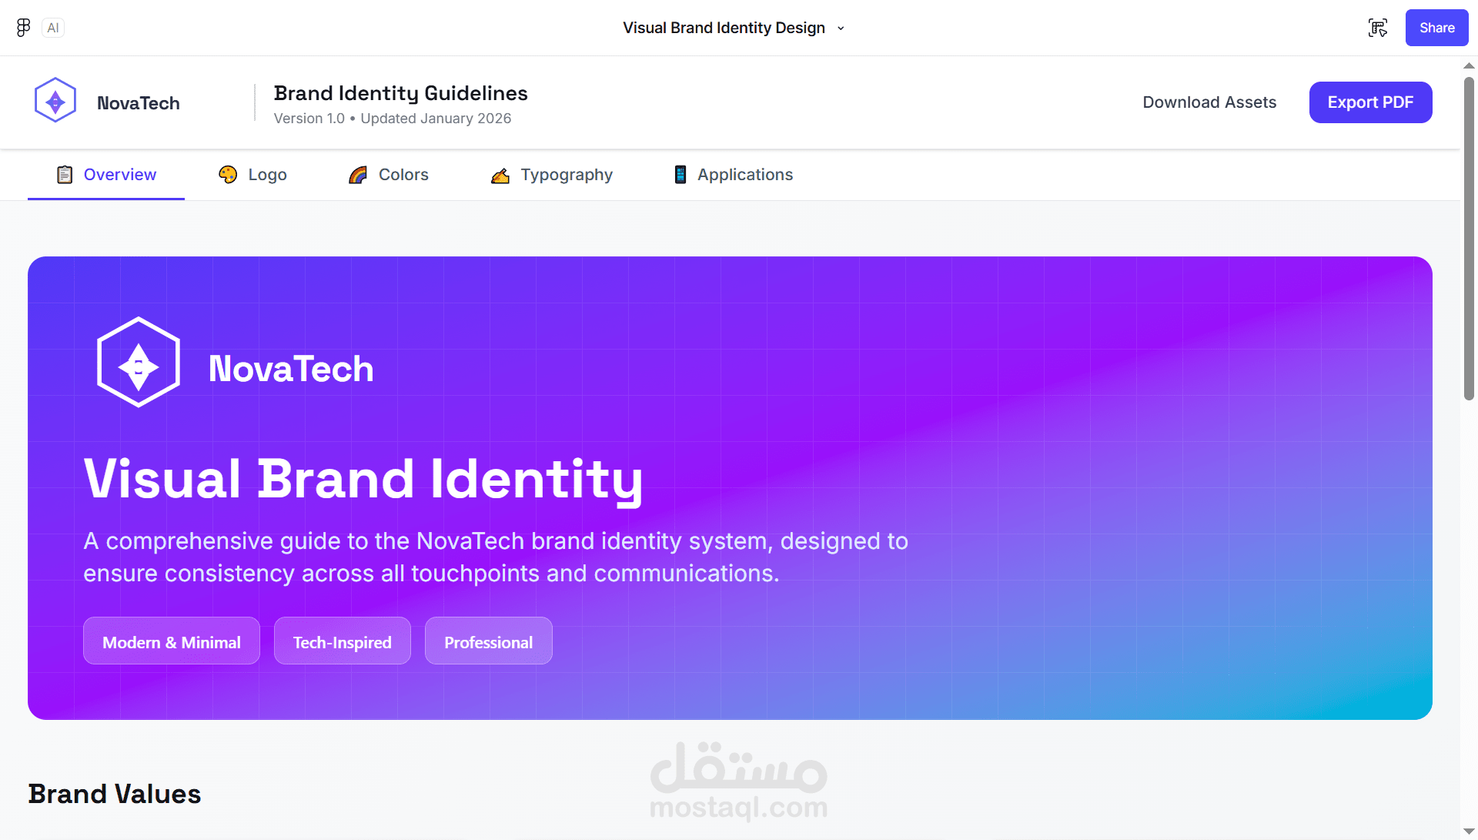Click the NovaTech hexagon logo in the header
The image size is (1478, 840).
tap(55, 101)
